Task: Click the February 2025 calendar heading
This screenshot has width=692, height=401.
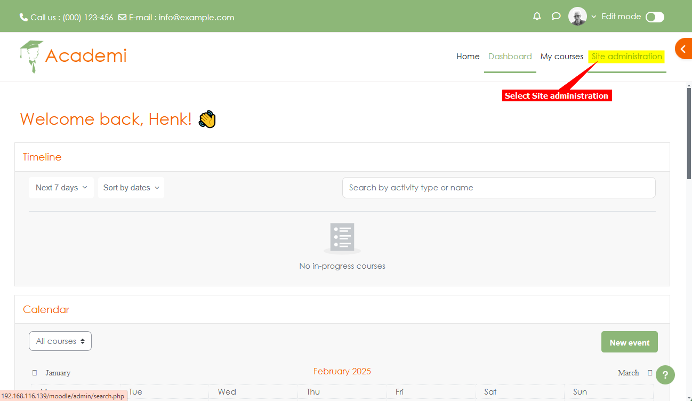Action: click(x=342, y=372)
